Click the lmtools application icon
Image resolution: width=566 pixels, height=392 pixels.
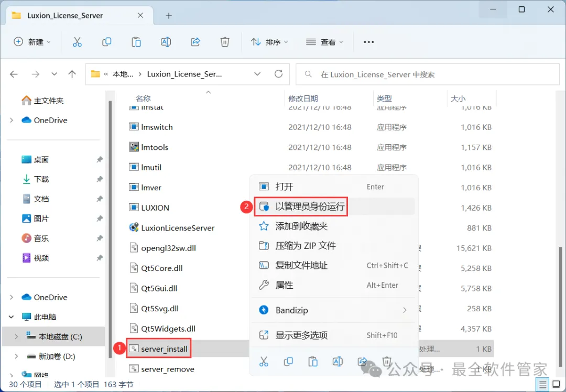pos(134,147)
